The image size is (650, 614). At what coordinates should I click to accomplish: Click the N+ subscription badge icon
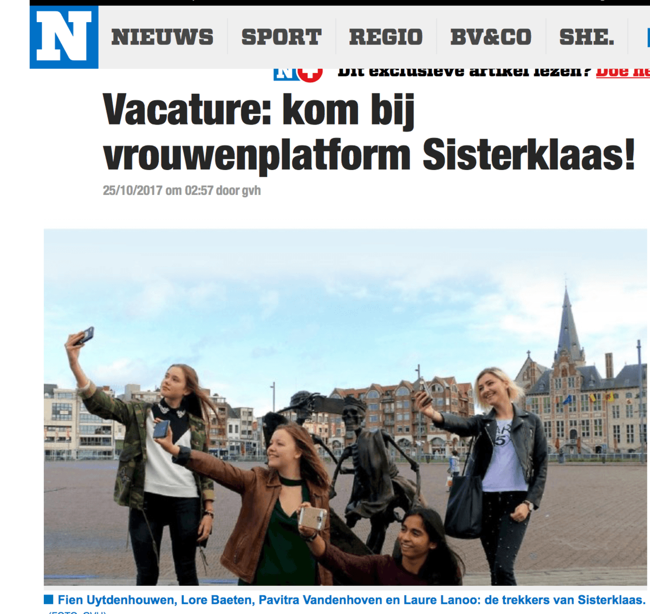pos(298,74)
